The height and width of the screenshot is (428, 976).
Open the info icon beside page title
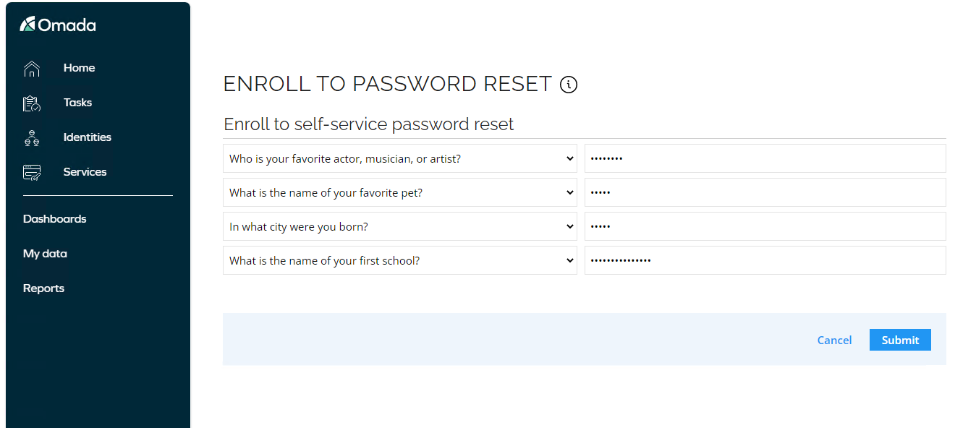pyautogui.click(x=569, y=85)
